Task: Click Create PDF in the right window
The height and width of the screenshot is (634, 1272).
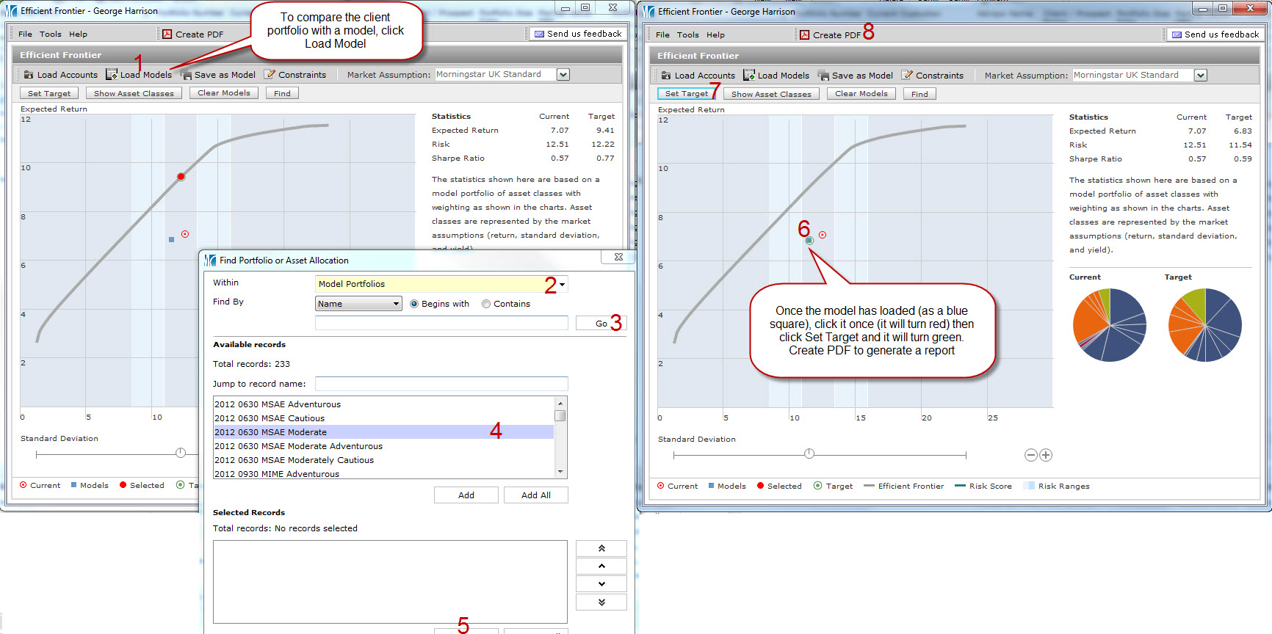Action: pyautogui.click(x=830, y=34)
